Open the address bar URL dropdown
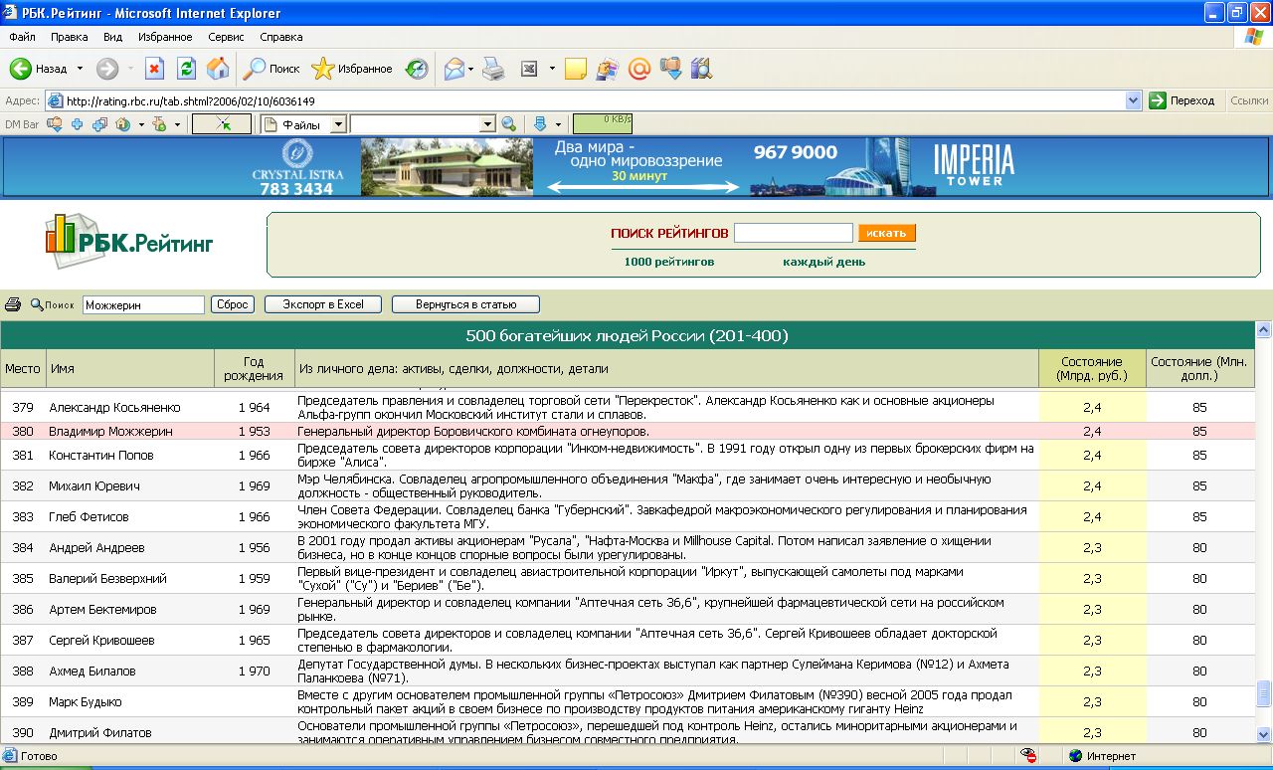Screen dimensions: 1273x770 coord(1134,100)
